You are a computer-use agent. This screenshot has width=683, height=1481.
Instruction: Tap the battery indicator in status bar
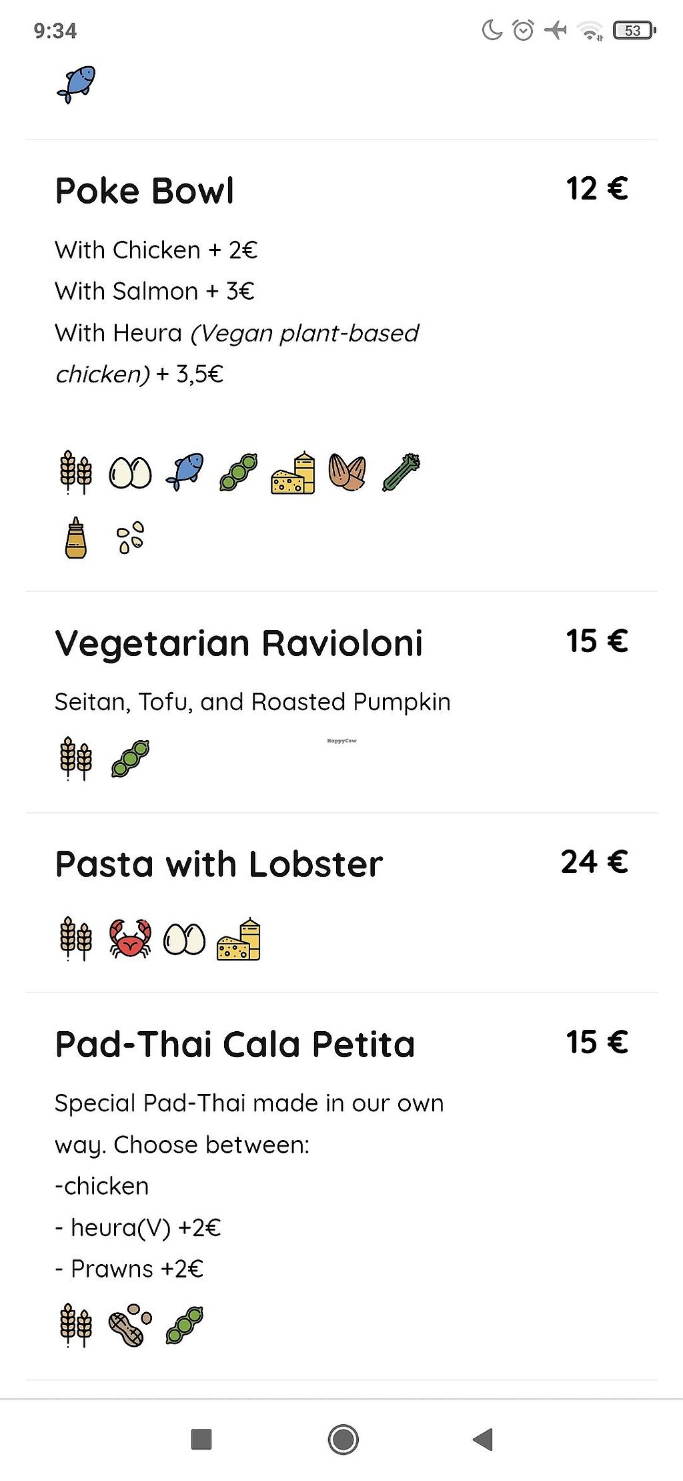click(634, 31)
